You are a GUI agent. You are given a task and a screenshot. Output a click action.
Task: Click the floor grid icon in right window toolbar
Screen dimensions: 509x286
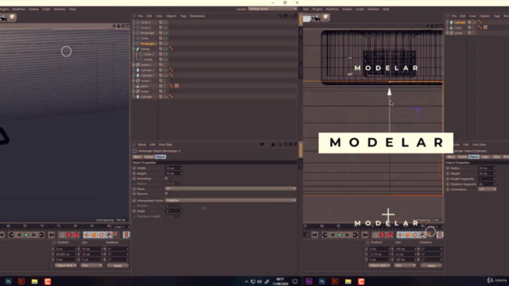coord(307,18)
